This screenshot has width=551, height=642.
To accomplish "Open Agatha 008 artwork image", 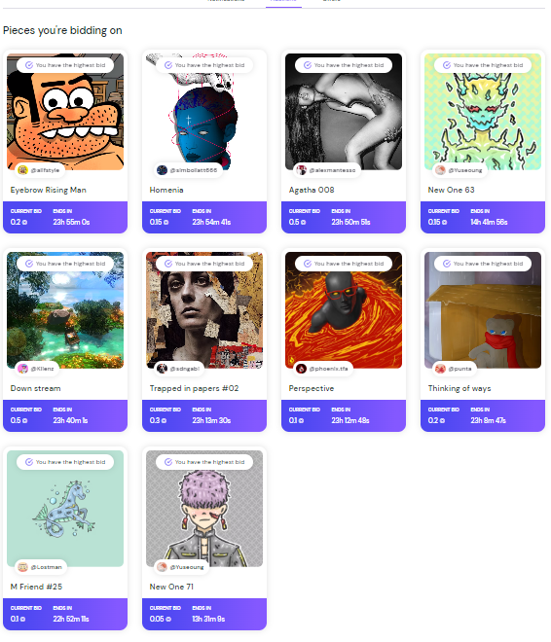I will (344, 111).
